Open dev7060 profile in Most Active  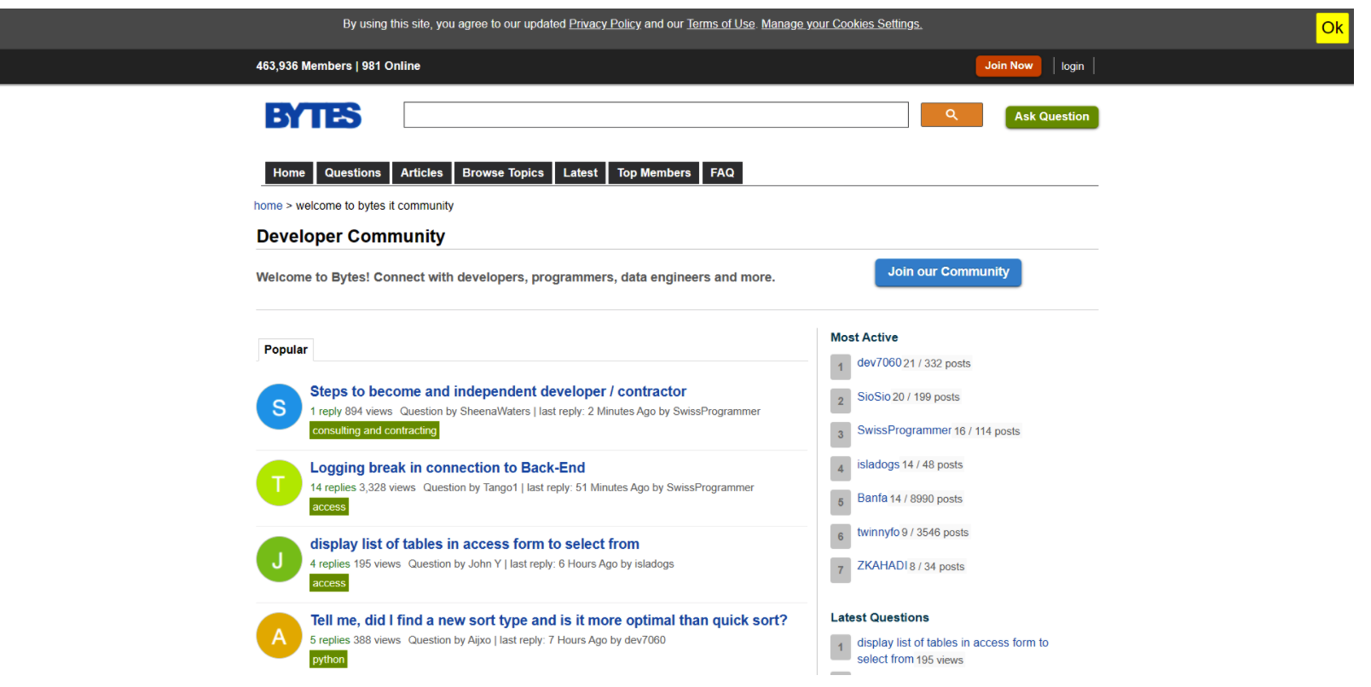click(x=879, y=362)
